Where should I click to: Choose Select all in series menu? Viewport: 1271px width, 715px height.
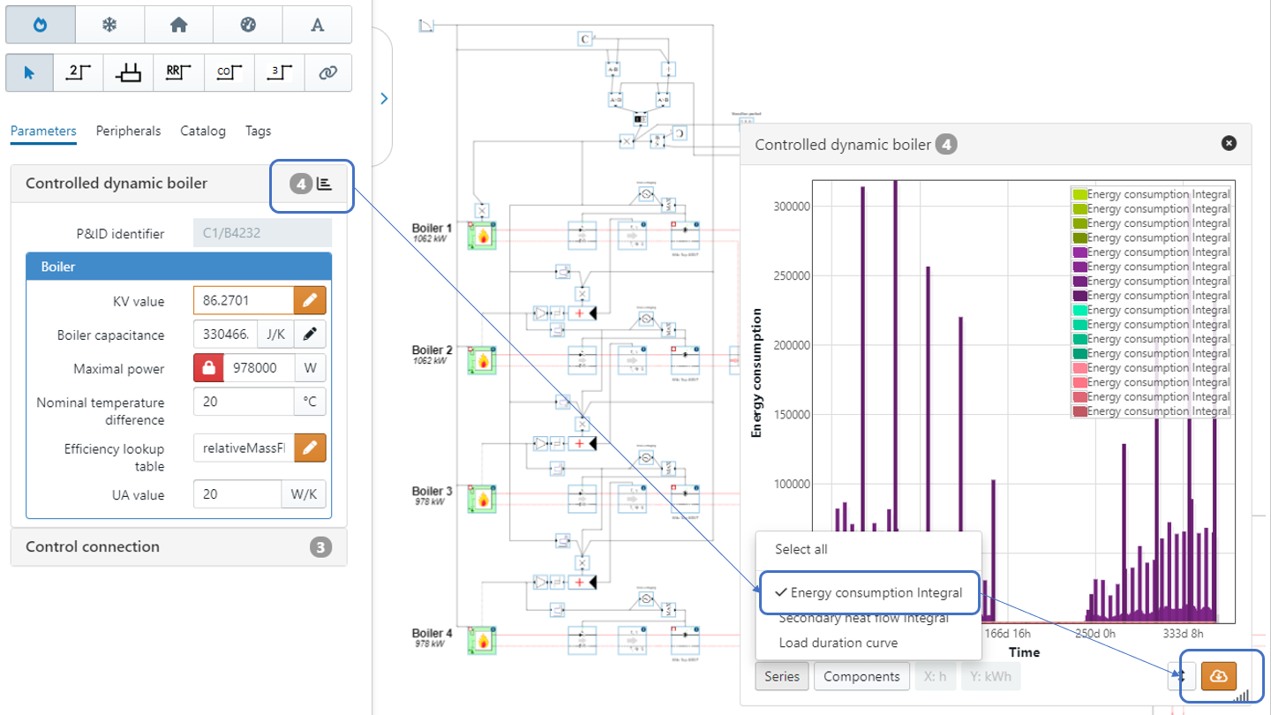click(801, 549)
